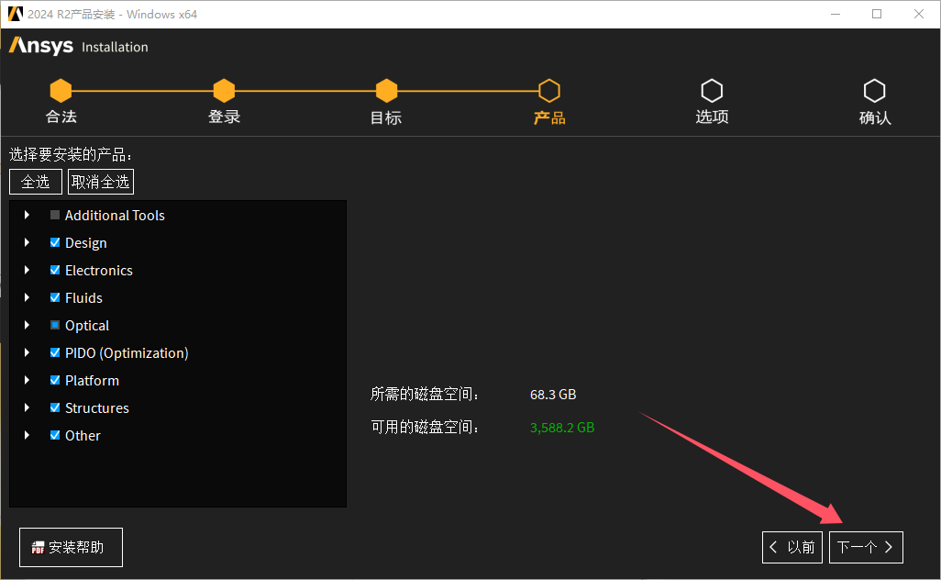Viewport: 941px width, 580px height.
Task: Click the 确认 step hexagon icon
Action: 874,90
